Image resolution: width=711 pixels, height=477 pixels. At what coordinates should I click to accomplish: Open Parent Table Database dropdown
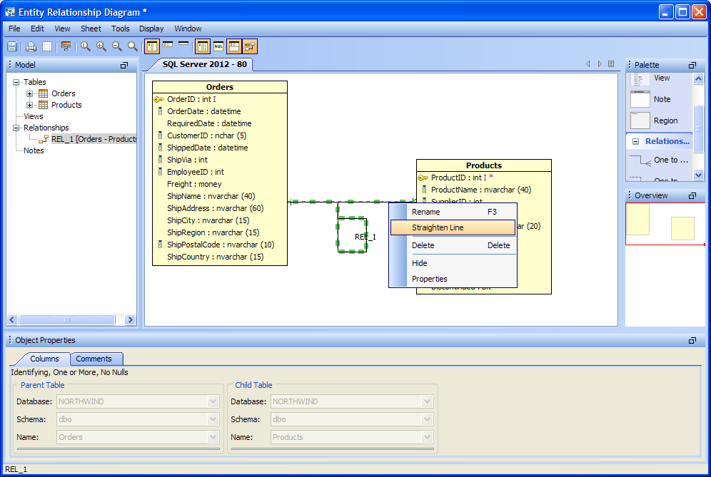tap(213, 401)
